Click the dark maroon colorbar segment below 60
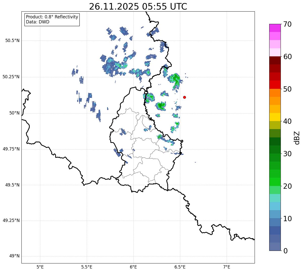303x272 pixels. (x=275, y=60)
